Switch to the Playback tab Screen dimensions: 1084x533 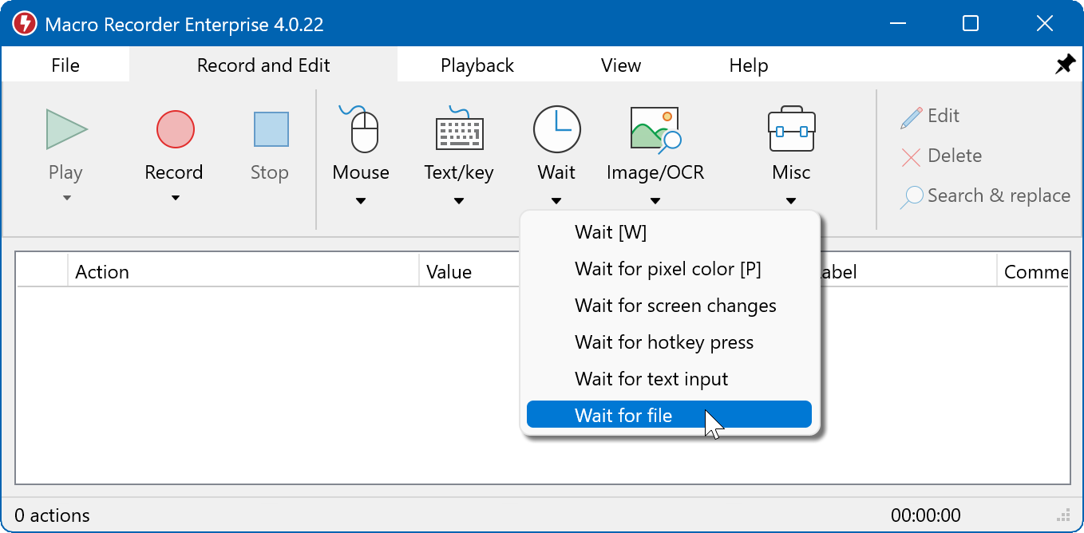[x=477, y=65]
